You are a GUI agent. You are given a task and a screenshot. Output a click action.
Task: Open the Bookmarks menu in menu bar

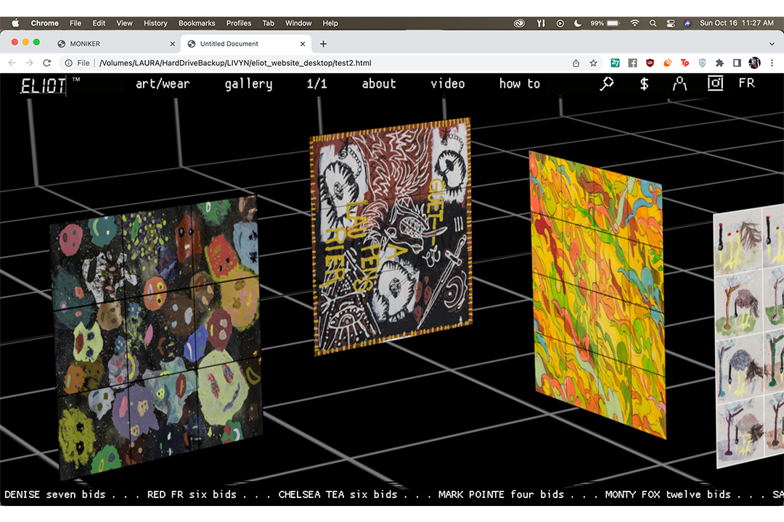coord(197,23)
